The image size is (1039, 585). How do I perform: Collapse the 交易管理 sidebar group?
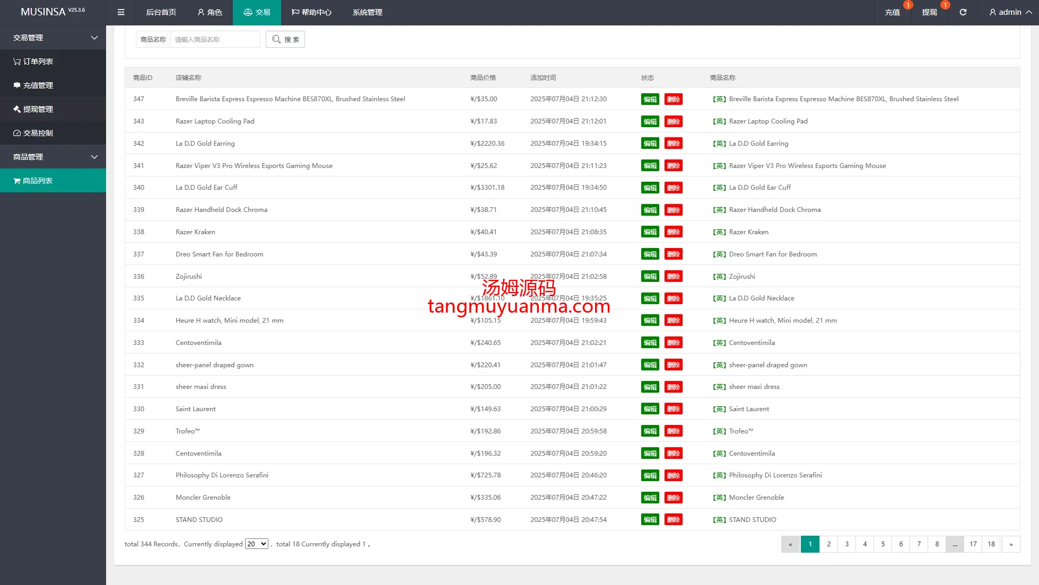click(53, 38)
